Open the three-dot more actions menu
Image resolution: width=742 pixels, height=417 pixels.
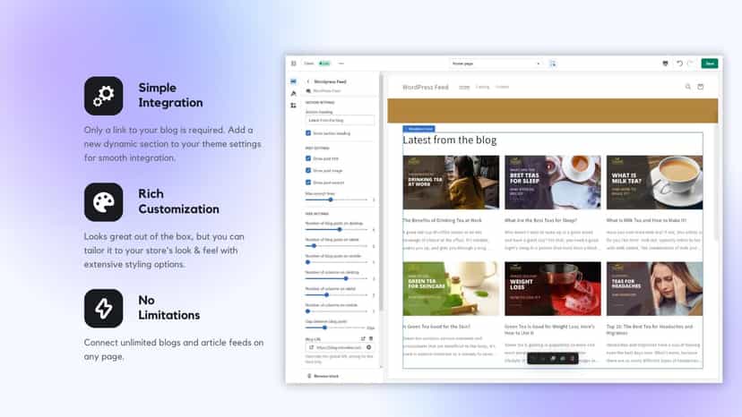341,64
